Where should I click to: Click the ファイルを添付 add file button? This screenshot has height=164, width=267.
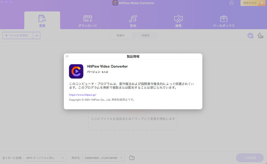pos(18,35)
